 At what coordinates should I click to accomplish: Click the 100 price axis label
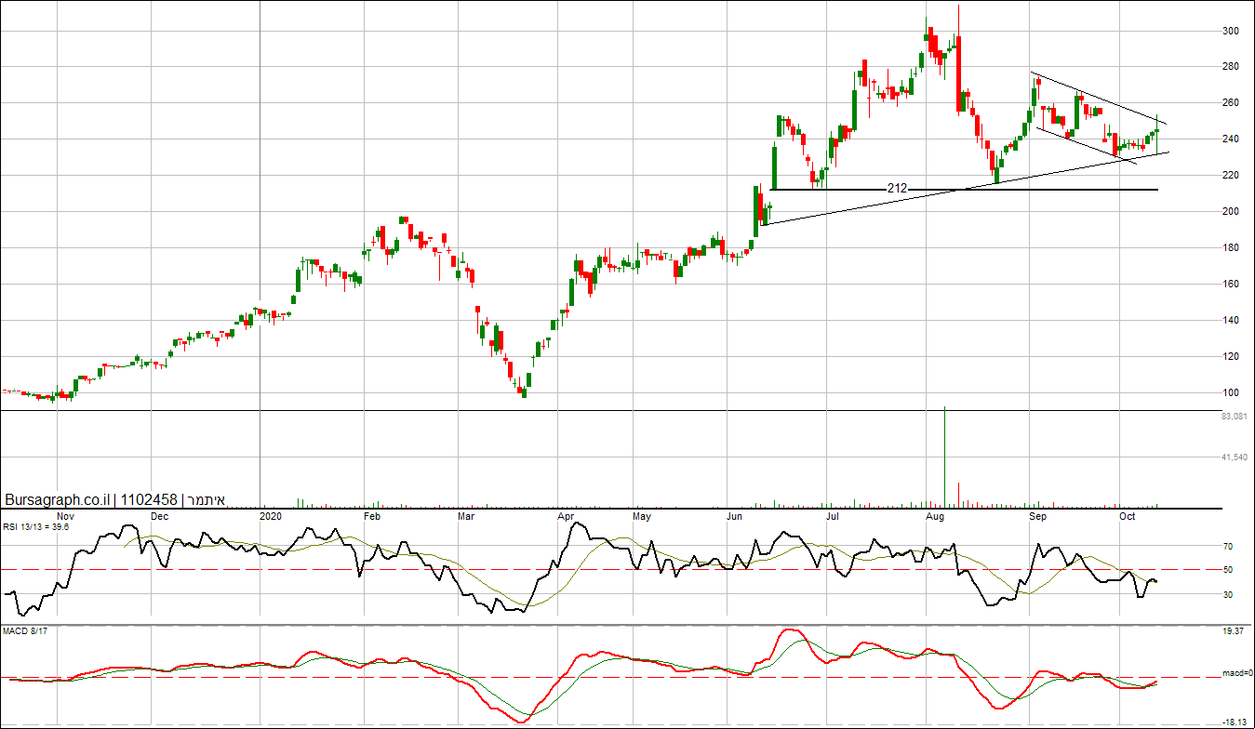coord(1230,393)
